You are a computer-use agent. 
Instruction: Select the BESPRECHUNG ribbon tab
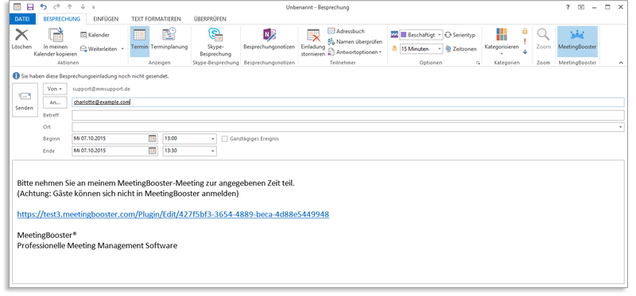point(62,18)
